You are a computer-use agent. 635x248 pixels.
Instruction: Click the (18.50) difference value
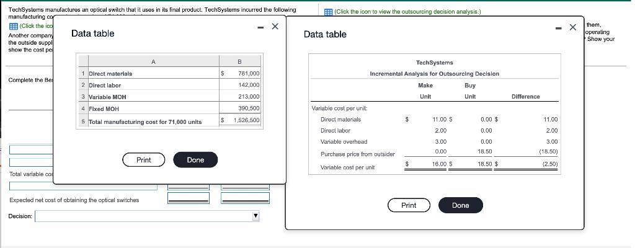pos(549,152)
